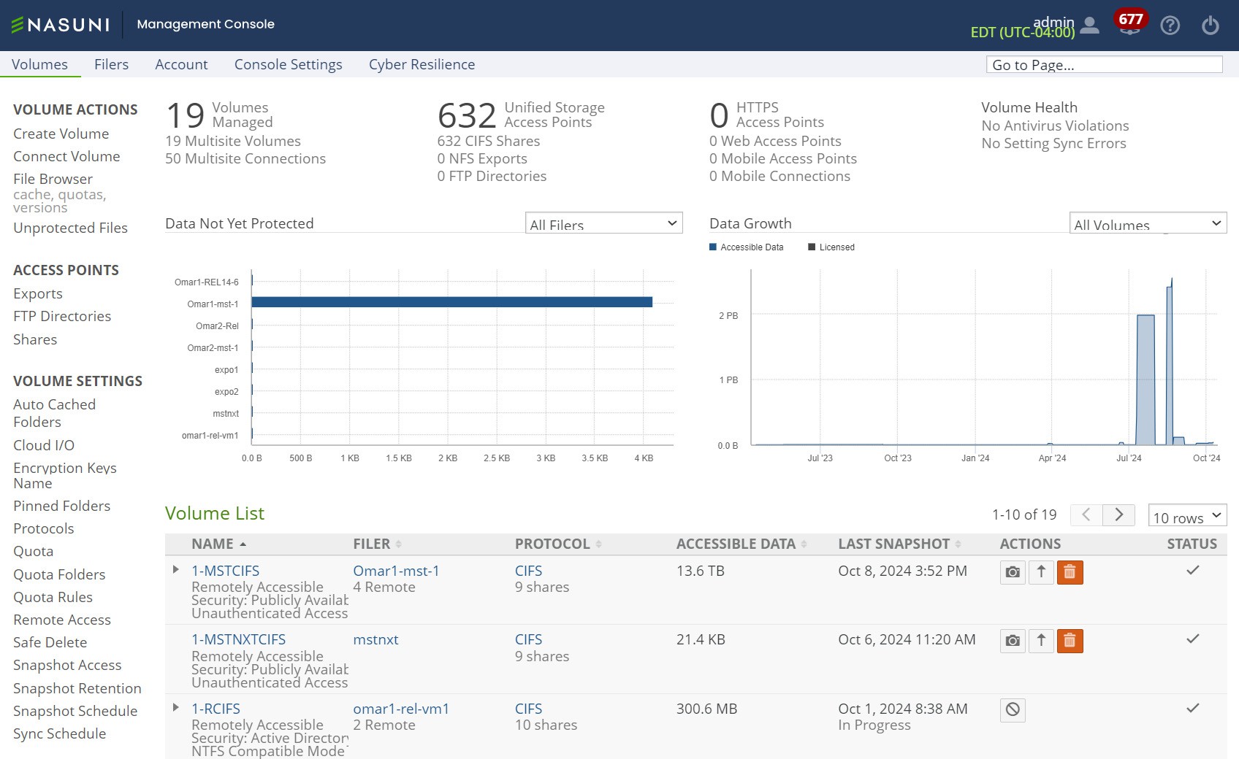Image resolution: width=1239 pixels, height=759 pixels.
Task: Open the All Filers dropdown
Action: pos(603,223)
